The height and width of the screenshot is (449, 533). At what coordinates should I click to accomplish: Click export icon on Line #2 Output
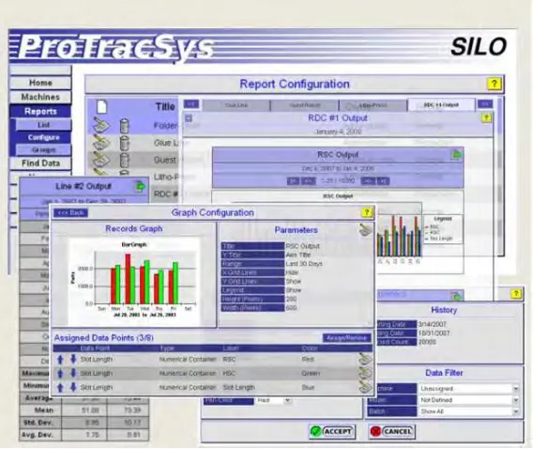point(140,186)
